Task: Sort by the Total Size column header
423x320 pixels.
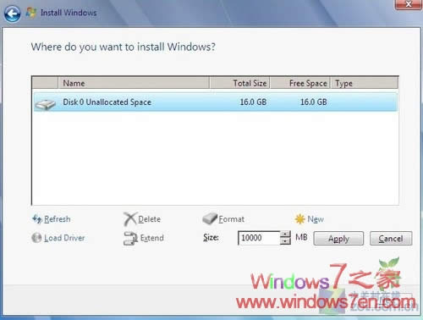Action: click(239, 83)
